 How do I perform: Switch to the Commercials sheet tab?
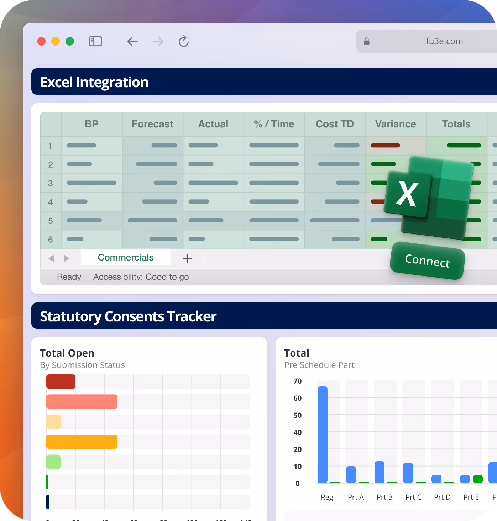(x=126, y=257)
